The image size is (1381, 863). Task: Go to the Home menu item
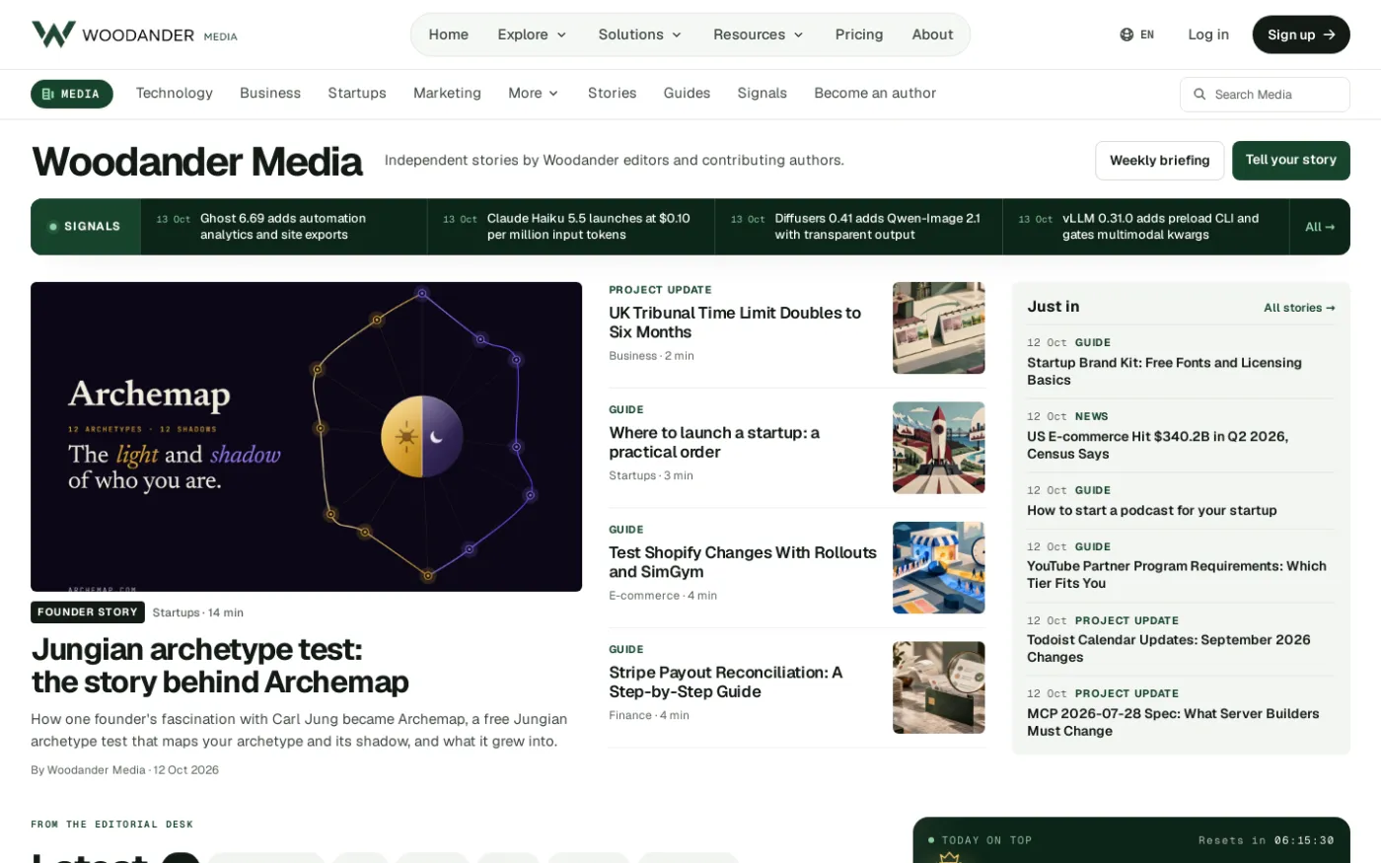click(x=449, y=35)
